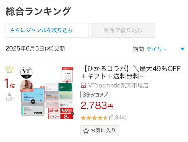The image size is (188, 142).
Task: Visit VTcosmetic楽天市場店 shop link
Action: tap(118, 85)
